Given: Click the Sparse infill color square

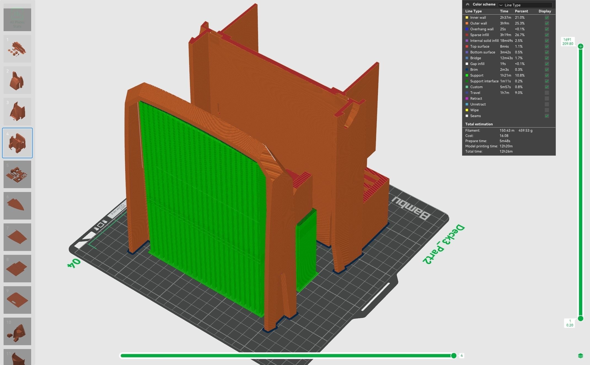Looking at the screenshot, I should coord(467,35).
